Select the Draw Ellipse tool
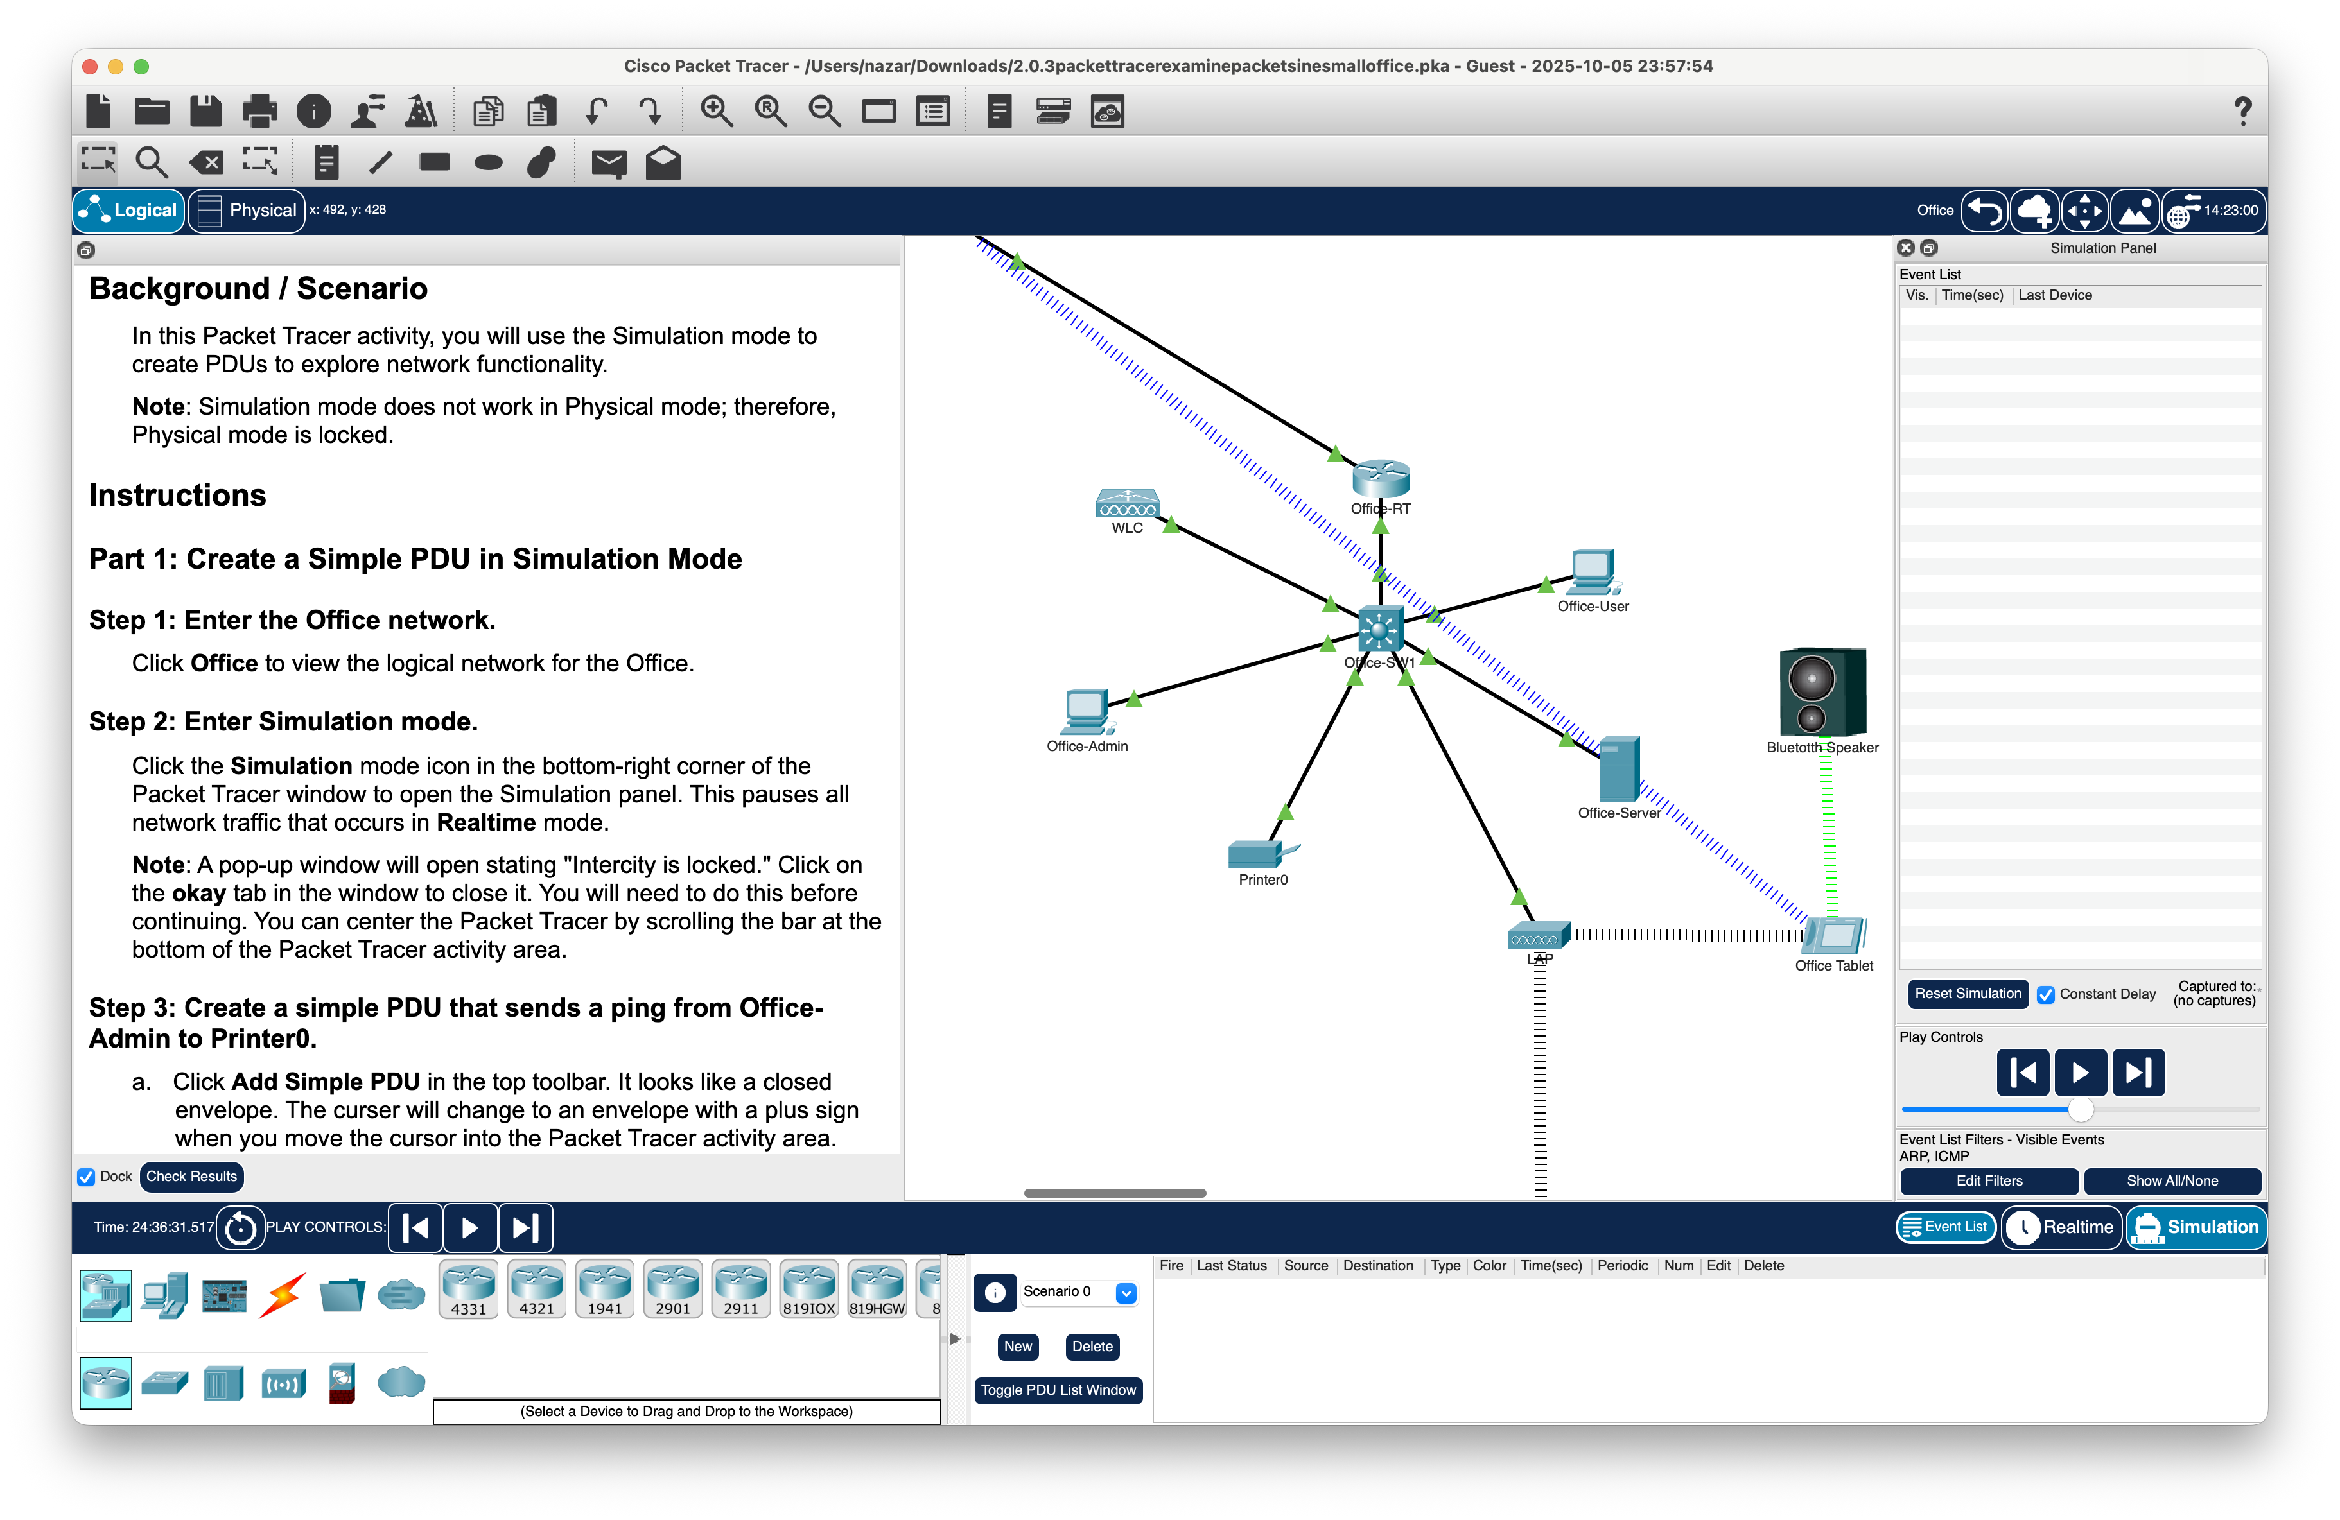This screenshot has width=2340, height=1520. tap(489, 162)
